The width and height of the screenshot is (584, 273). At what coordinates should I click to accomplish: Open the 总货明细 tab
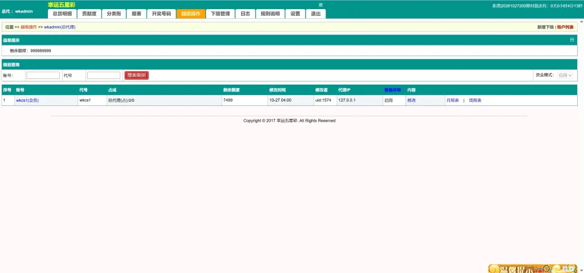[x=62, y=14]
